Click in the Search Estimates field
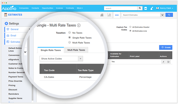The height and width of the screenshot is (104, 178). click(141, 15)
